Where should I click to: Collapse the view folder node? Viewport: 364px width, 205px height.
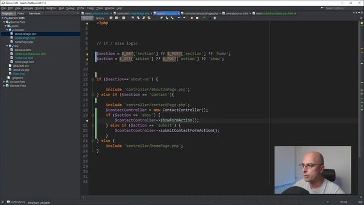pos(7,46)
